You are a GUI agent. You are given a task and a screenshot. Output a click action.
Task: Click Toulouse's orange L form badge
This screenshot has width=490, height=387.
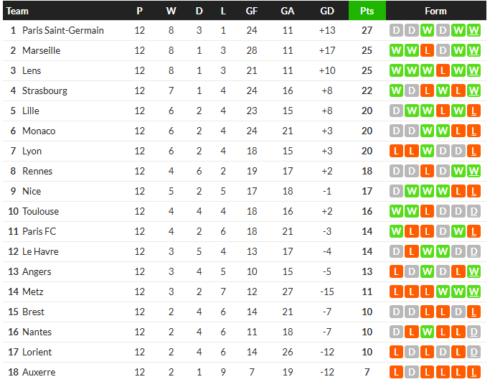[427, 212]
